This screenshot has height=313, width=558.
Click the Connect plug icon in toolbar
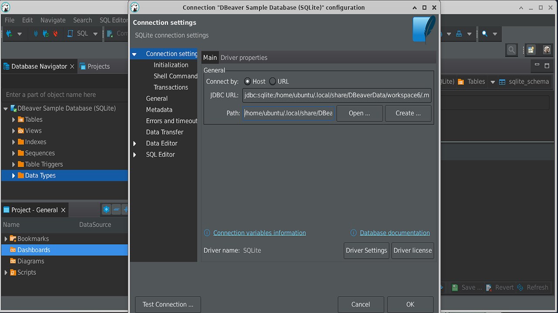(x=36, y=33)
